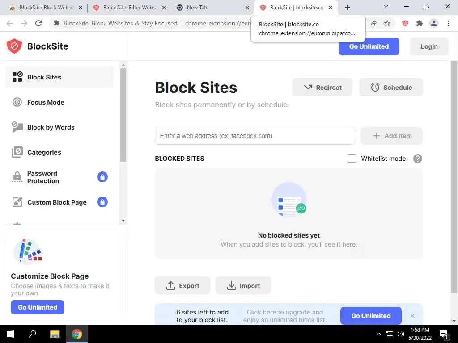Open Password Protection section

pyautogui.click(x=59, y=177)
